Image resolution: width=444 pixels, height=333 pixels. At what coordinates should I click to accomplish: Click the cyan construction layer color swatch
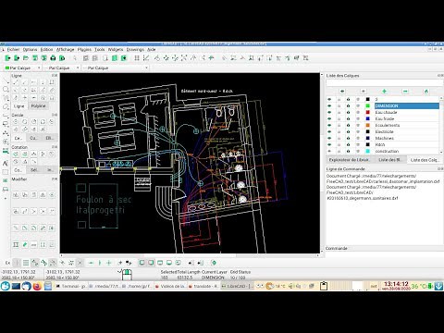(367, 151)
